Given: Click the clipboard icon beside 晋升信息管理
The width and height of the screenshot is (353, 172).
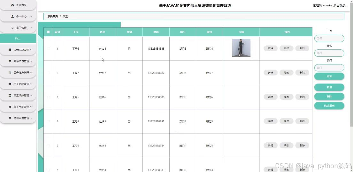Looking at the screenshot, I should point(10,73).
